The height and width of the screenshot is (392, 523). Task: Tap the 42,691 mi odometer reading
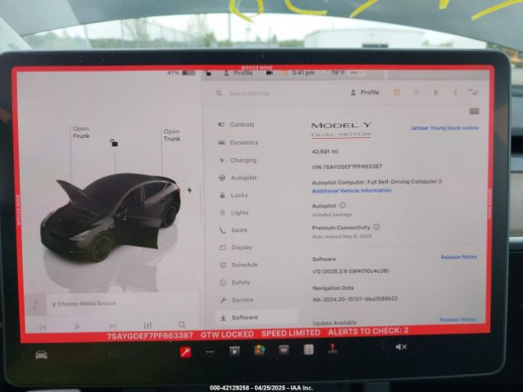(325, 151)
